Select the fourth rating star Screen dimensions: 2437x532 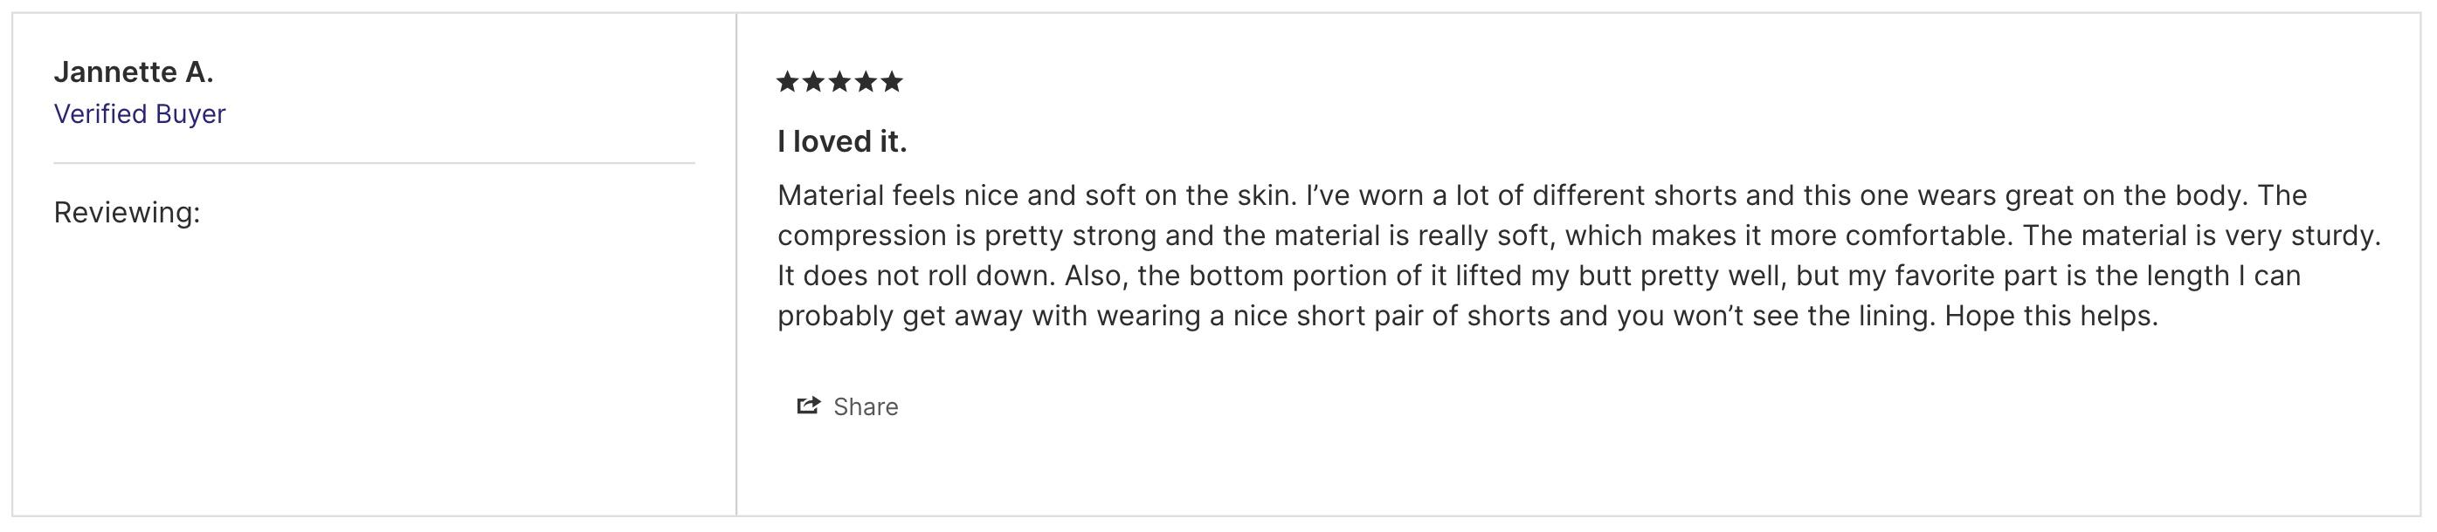(x=866, y=81)
